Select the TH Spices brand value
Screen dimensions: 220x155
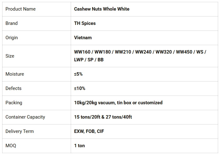click(x=85, y=23)
